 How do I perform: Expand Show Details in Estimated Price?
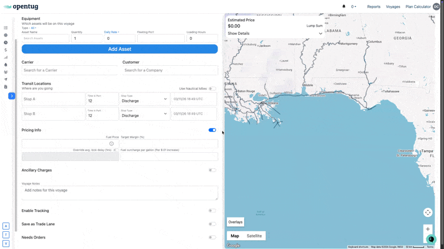pyautogui.click(x=275, y=33)
